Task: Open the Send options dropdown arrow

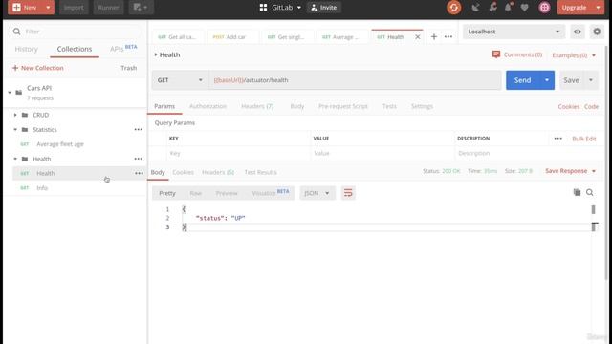Action: tap(547, 80)
